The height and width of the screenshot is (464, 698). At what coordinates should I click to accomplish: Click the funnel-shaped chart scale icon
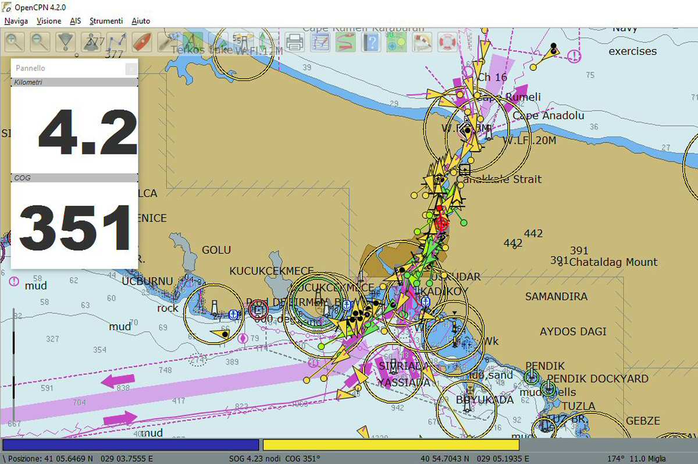pyautogui.click(x=66, y=42)
